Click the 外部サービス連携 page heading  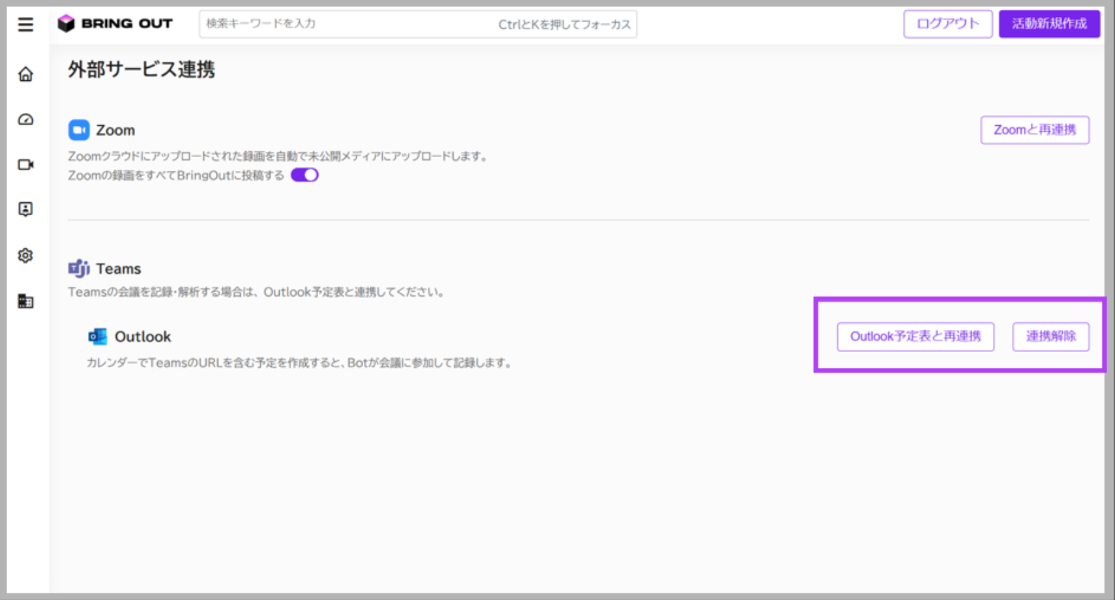pos(141,69)
